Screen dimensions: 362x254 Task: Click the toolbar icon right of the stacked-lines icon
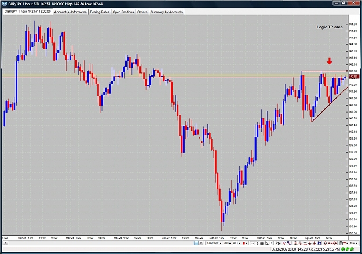(x=267, y=243)
